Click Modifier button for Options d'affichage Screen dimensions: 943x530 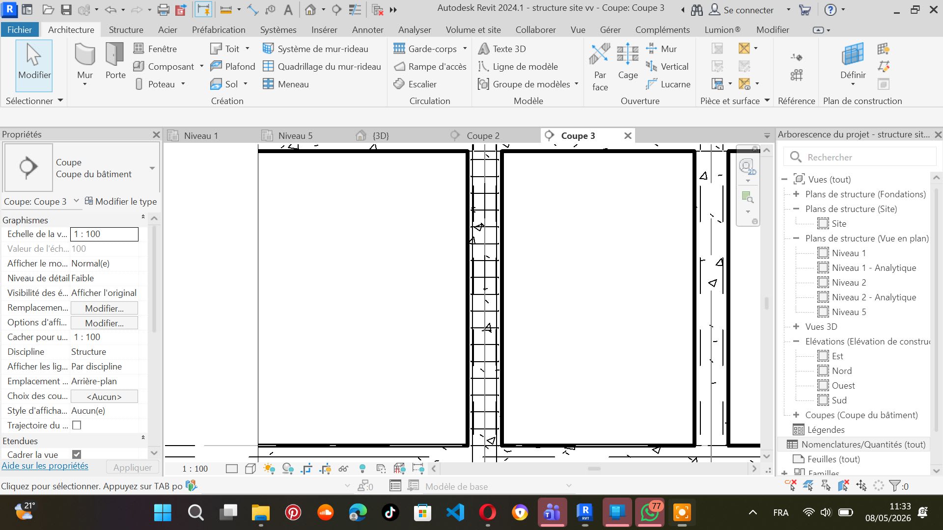104,323
